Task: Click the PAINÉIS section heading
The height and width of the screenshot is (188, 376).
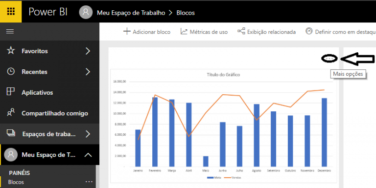Action: click(20, 173)
